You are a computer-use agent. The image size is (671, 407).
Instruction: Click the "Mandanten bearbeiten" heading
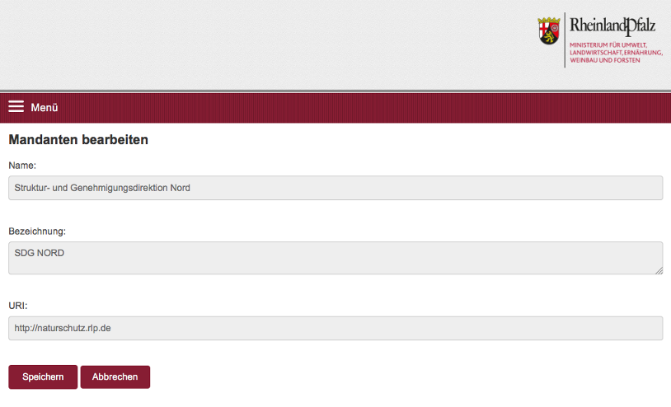tap(78, 140)
